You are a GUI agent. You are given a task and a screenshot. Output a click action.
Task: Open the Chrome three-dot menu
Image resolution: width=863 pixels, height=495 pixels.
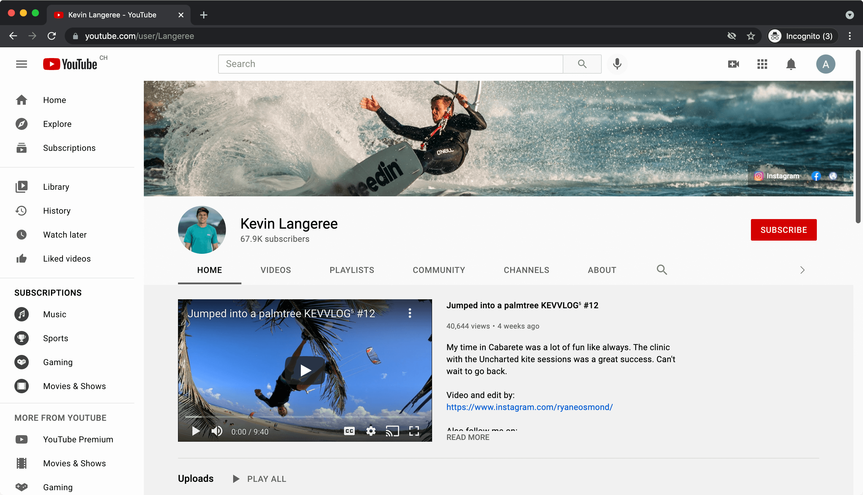850,36
